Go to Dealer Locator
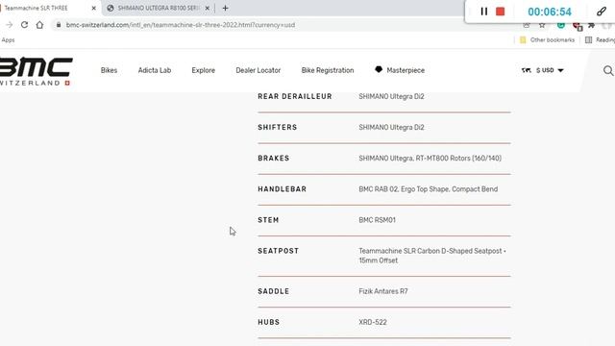 pyautogui.click(x=258, y=70)
